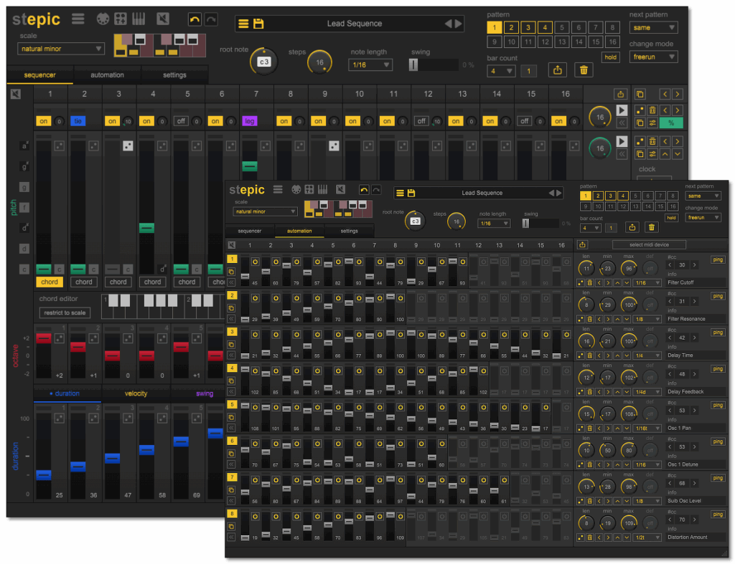Screen dimensions: 735x564
Task: Delete the Filter Cutoff lane with its trash icon
Action: (589, 282)
